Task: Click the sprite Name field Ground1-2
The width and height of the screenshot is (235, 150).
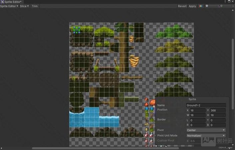Action: (x=206, y=105)
